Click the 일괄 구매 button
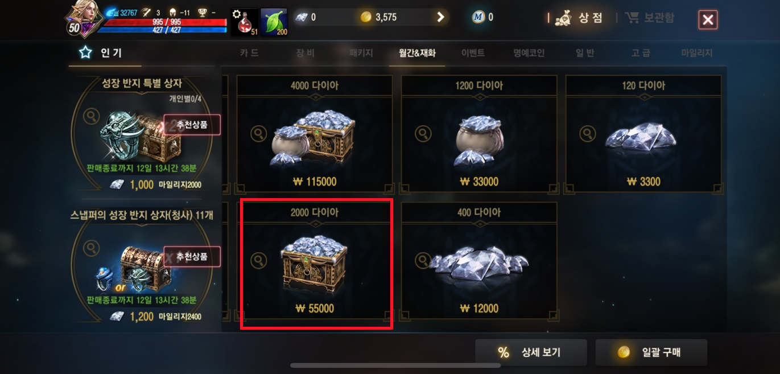 tap(651, 352)
